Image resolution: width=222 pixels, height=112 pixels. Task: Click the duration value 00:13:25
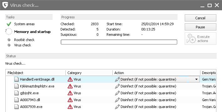coord(148,30)
